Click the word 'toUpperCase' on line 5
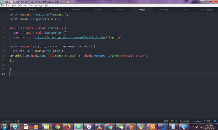This screenshot has height=130, width=218. (x=54, y=33)
